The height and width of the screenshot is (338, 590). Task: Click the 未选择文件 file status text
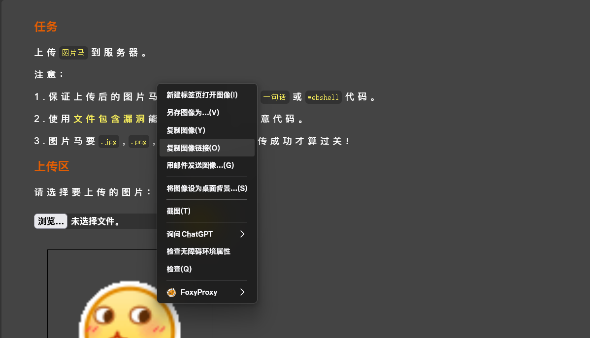[x=96, y=221]
